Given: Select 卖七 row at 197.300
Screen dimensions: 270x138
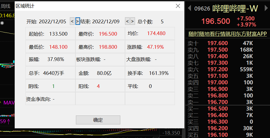Looking at the screenshot, I should (228, 63).
